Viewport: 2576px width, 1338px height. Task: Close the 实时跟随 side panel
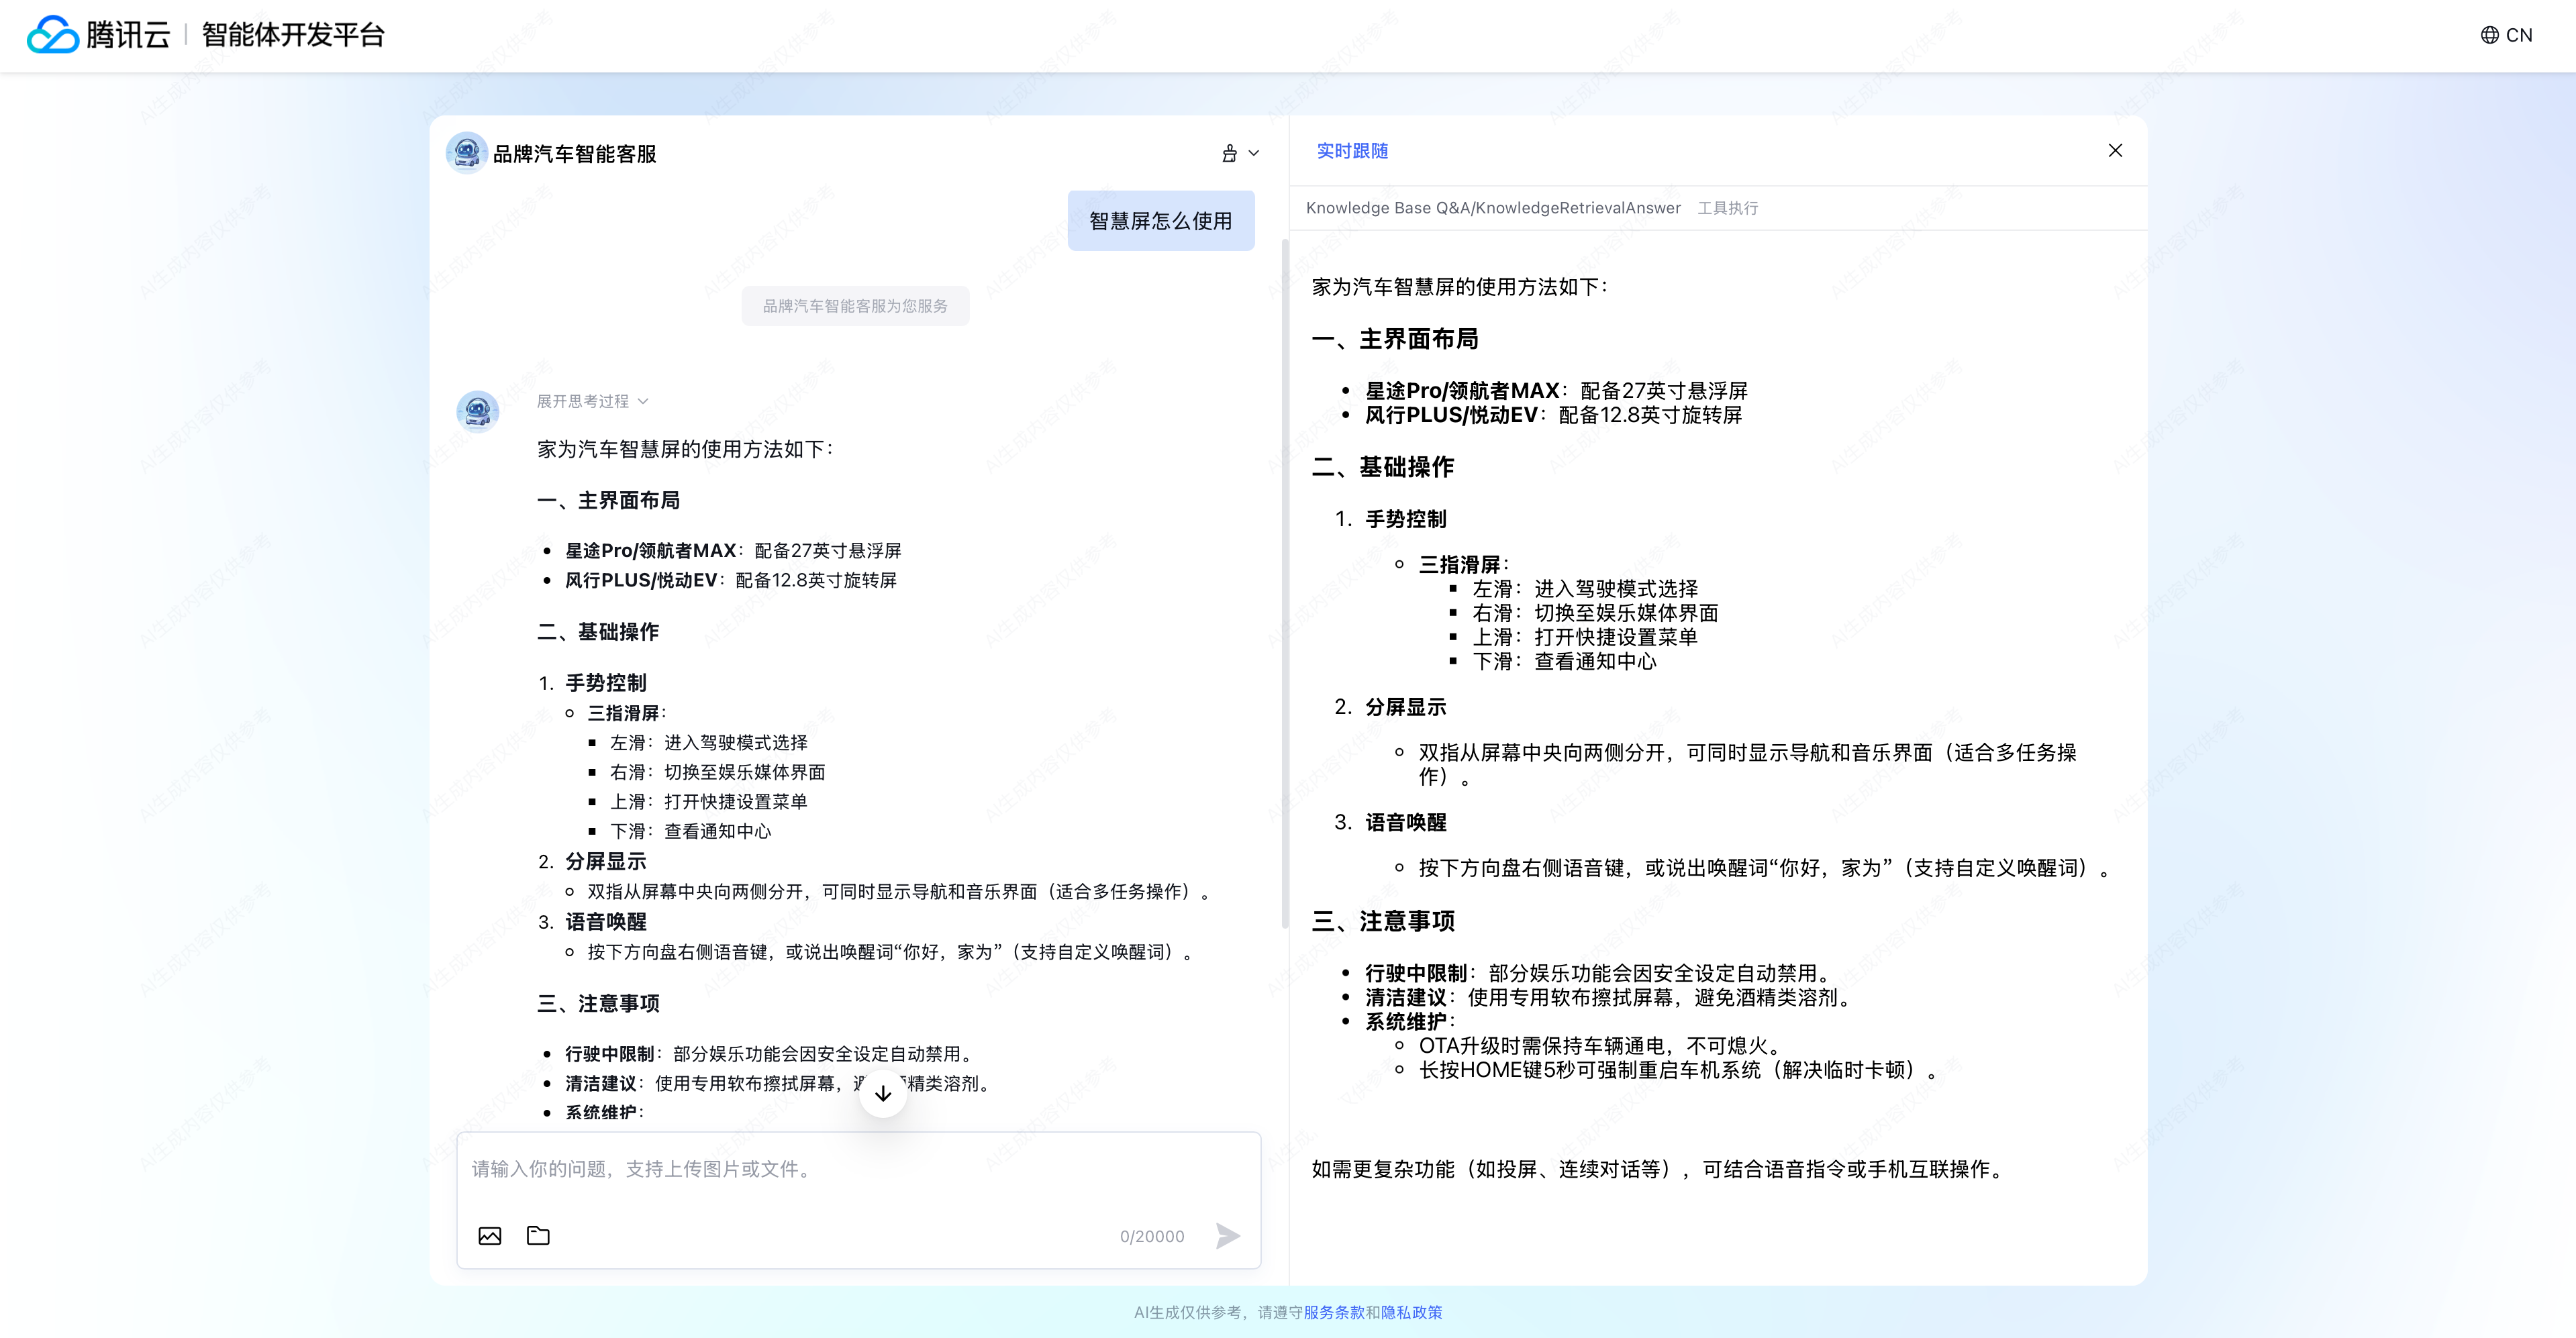click(2115, 150)
